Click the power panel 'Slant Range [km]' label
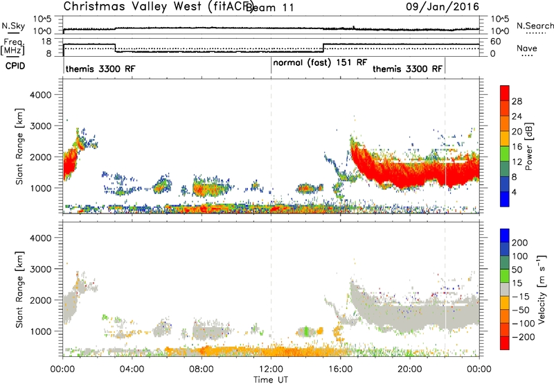The width and height of the screenshot is (554, 384). [19, 146]
